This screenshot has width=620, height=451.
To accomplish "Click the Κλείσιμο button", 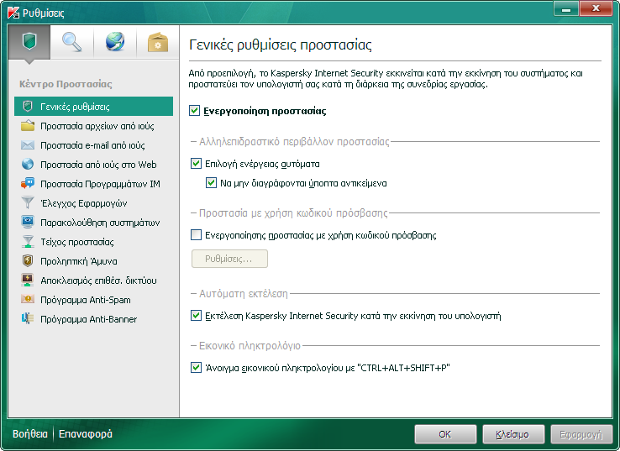I will (x=513, y=434).
